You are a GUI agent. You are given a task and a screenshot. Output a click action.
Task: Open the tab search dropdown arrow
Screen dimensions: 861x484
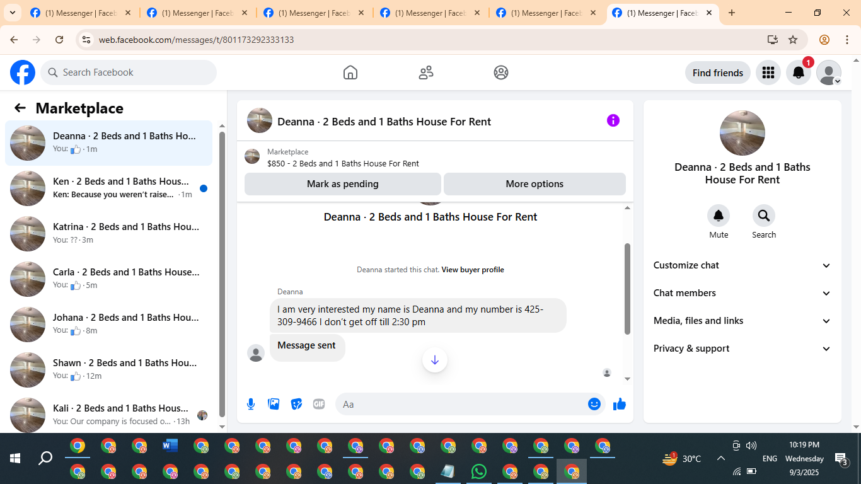pyautogui.click(x=13, y=13)
